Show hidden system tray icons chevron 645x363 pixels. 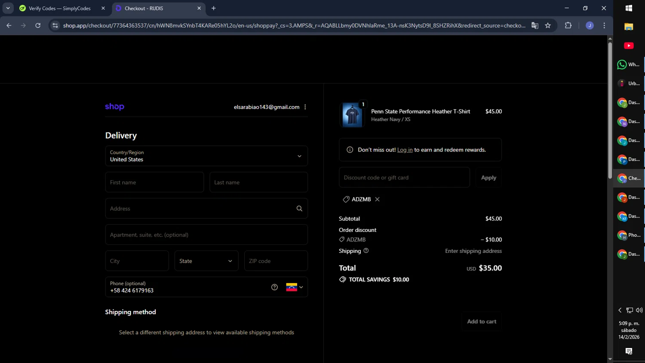(x=620, y=310)
